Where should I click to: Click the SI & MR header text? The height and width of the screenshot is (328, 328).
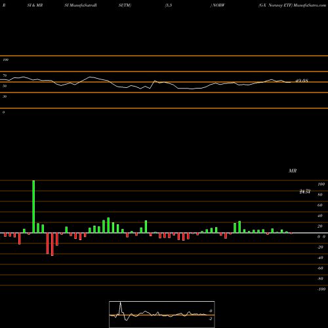coord(35,5)
